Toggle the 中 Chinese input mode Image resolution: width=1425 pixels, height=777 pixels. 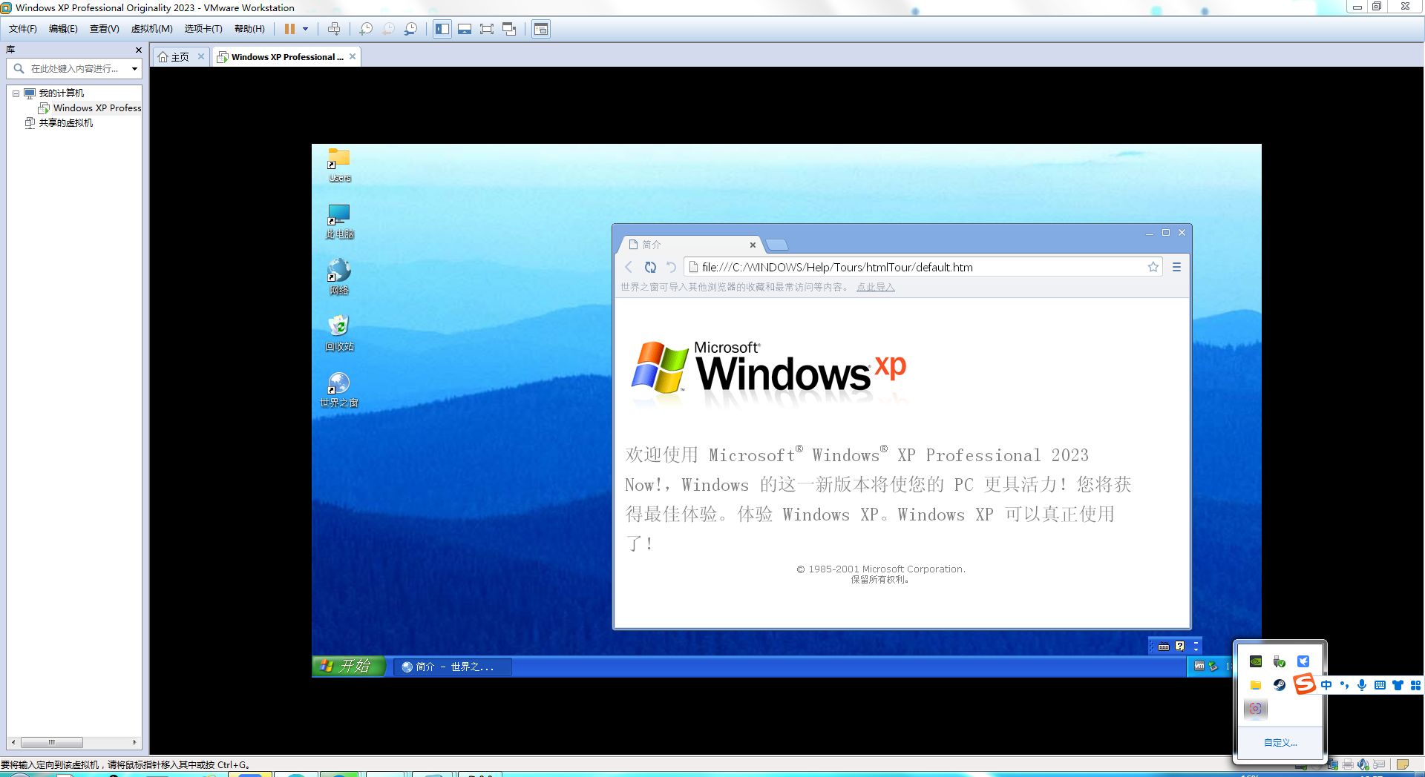[x=1326, y=685]
